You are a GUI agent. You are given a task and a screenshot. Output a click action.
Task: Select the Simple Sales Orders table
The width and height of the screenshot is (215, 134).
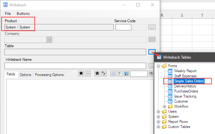coord(189,81)
